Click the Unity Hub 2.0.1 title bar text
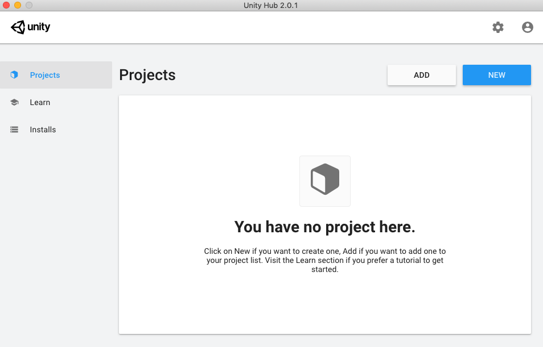The width and height of the screenshot is (543, 347). [271, 5]
